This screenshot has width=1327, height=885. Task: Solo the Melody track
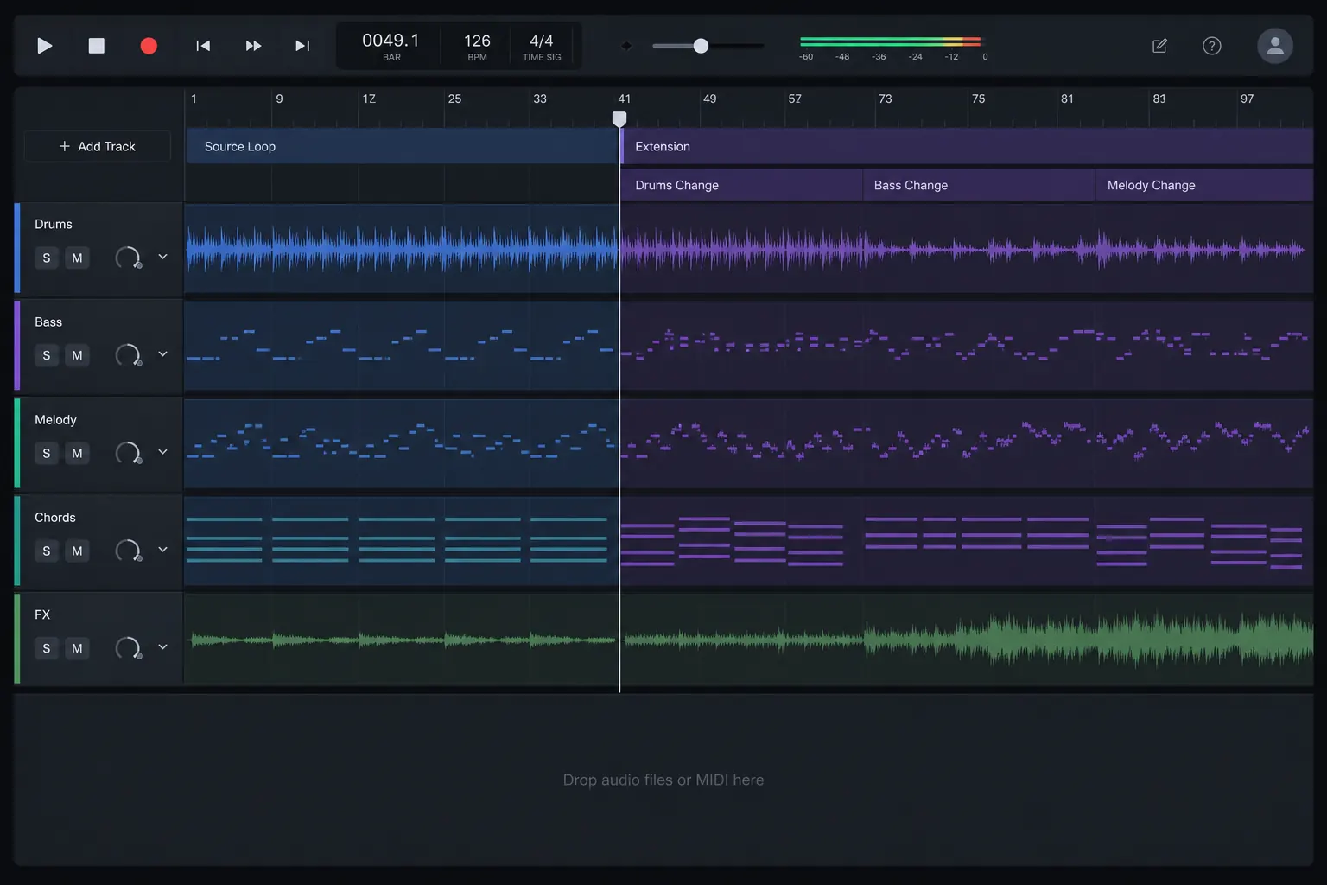click(x=47, y=453)
